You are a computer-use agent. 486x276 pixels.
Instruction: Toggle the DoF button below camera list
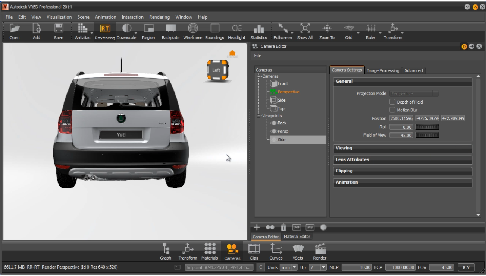[297, 227]
